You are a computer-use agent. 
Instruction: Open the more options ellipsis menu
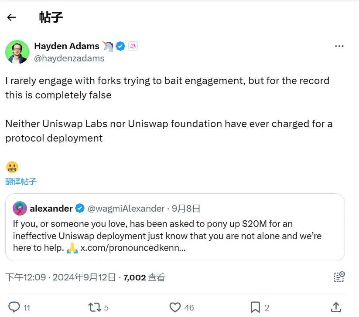click(x=339, y=46)
